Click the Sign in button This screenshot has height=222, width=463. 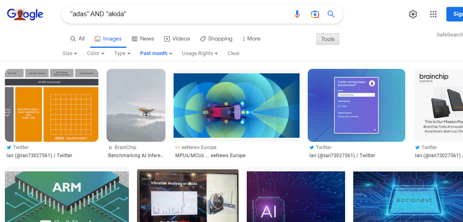[455, 14]
